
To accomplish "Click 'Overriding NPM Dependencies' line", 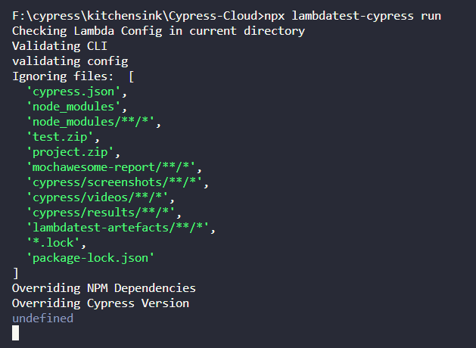I will point(104,288).
